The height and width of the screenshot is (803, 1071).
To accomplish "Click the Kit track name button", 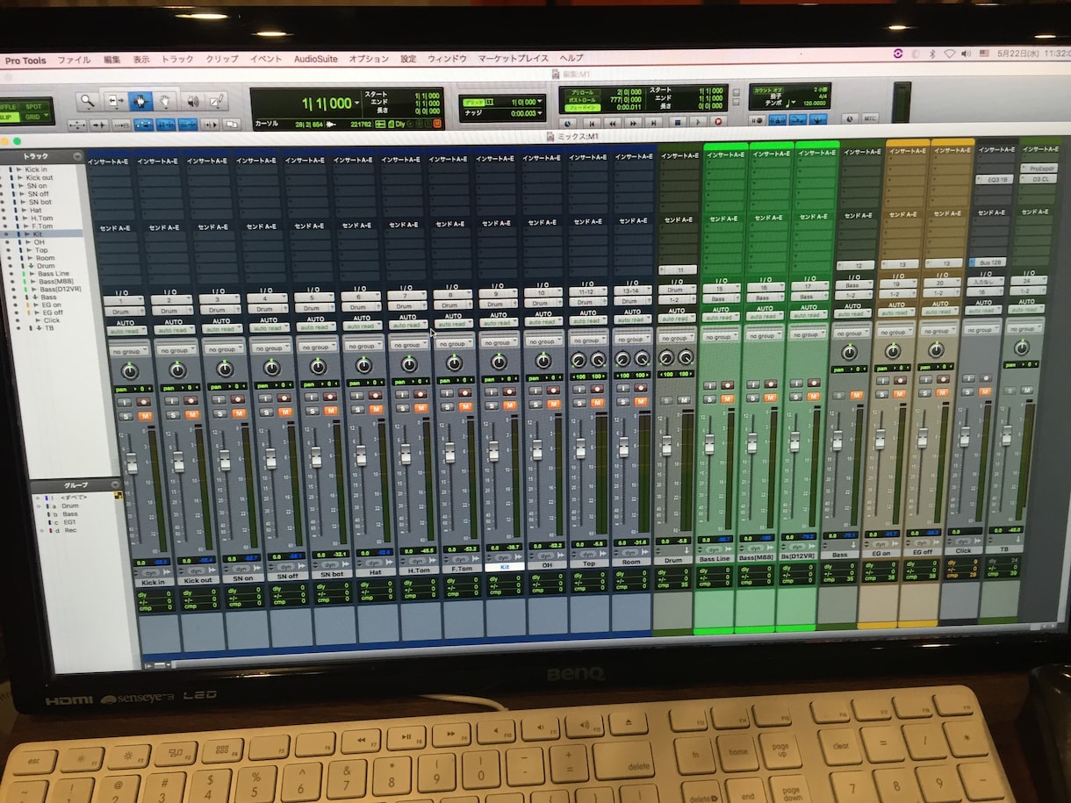I will pos(504,568).
